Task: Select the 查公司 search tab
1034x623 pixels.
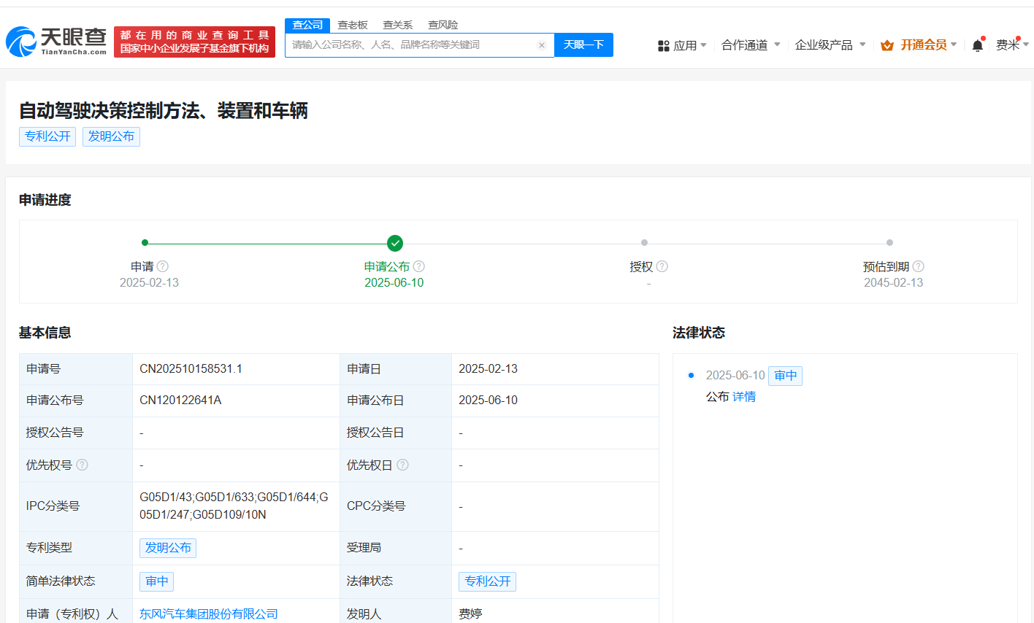Action: [x=307, y=25]
